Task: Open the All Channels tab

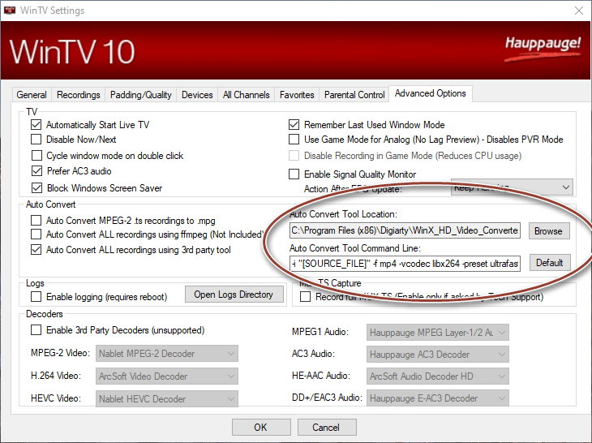Action: point(247,95)
